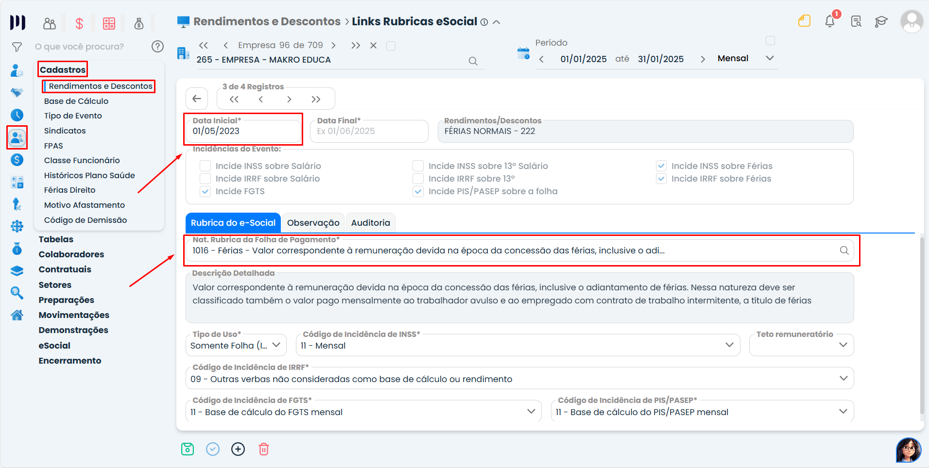Expand the Tabelas menu section
The image size is (929, 468).
tap(56, 239)
